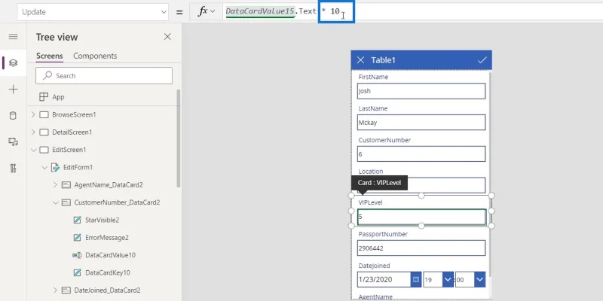Switch to the Components tab
This screenshot has width=603, height=301.
point(95,56)
